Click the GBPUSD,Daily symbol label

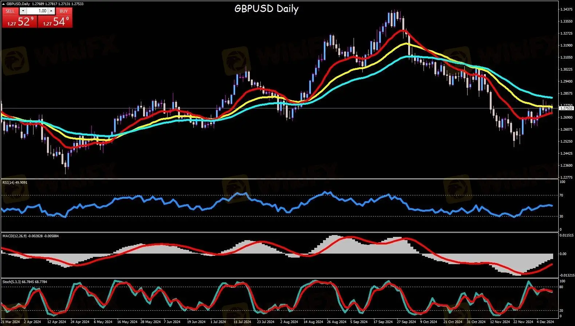pyautogui.click(x=19, y=4)
